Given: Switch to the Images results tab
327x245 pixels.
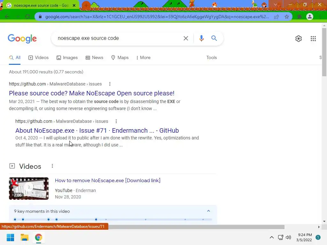Looking at the screenshot, I should click(x=67, y=57).
